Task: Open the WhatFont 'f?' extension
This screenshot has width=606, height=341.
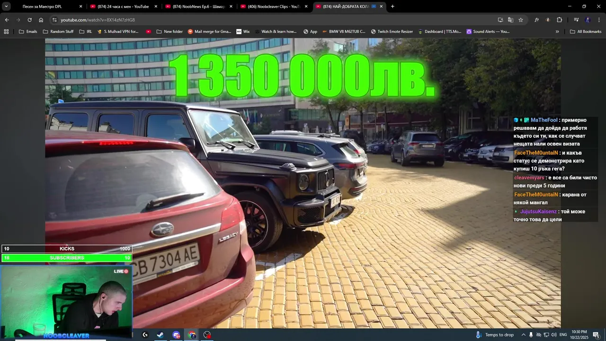Action: coord(536,20)
